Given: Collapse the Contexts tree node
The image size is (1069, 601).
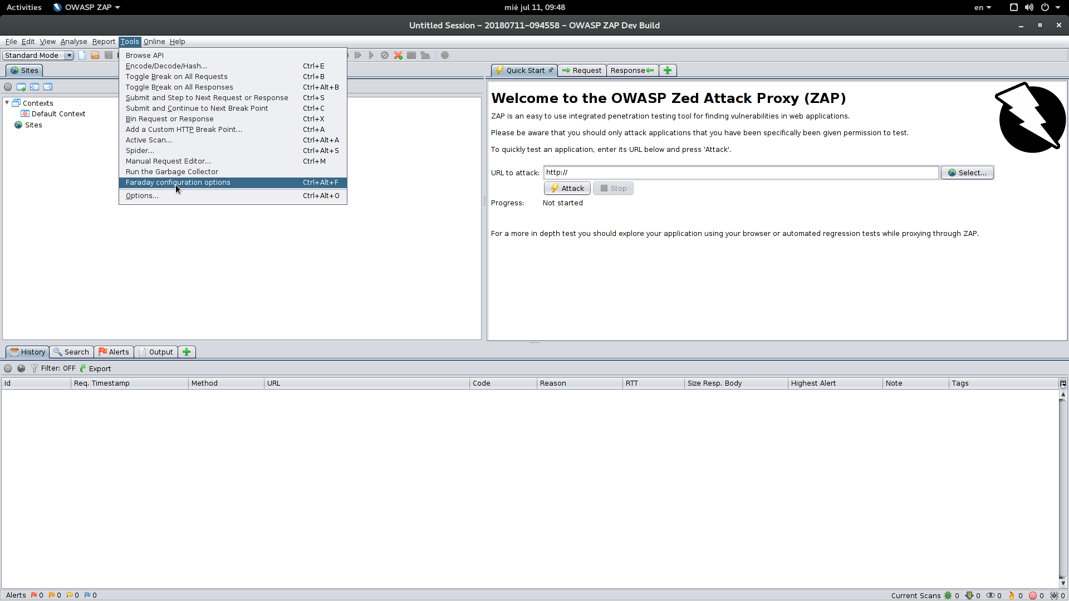Looking at the screenshot, I should pyautogui.click(x=7, y=103).
